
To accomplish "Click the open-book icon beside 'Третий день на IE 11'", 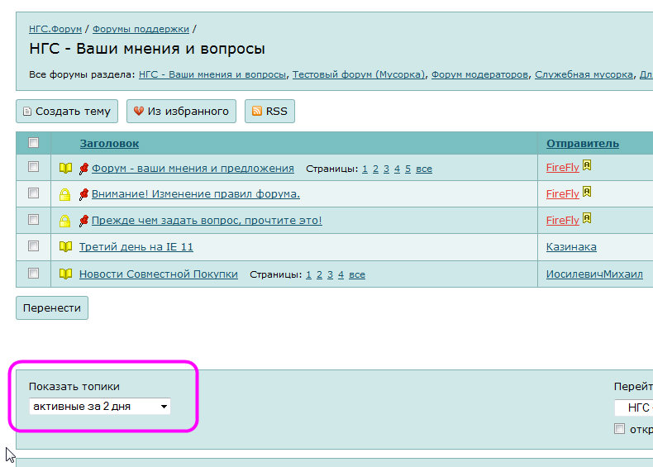I will [65, 246].
